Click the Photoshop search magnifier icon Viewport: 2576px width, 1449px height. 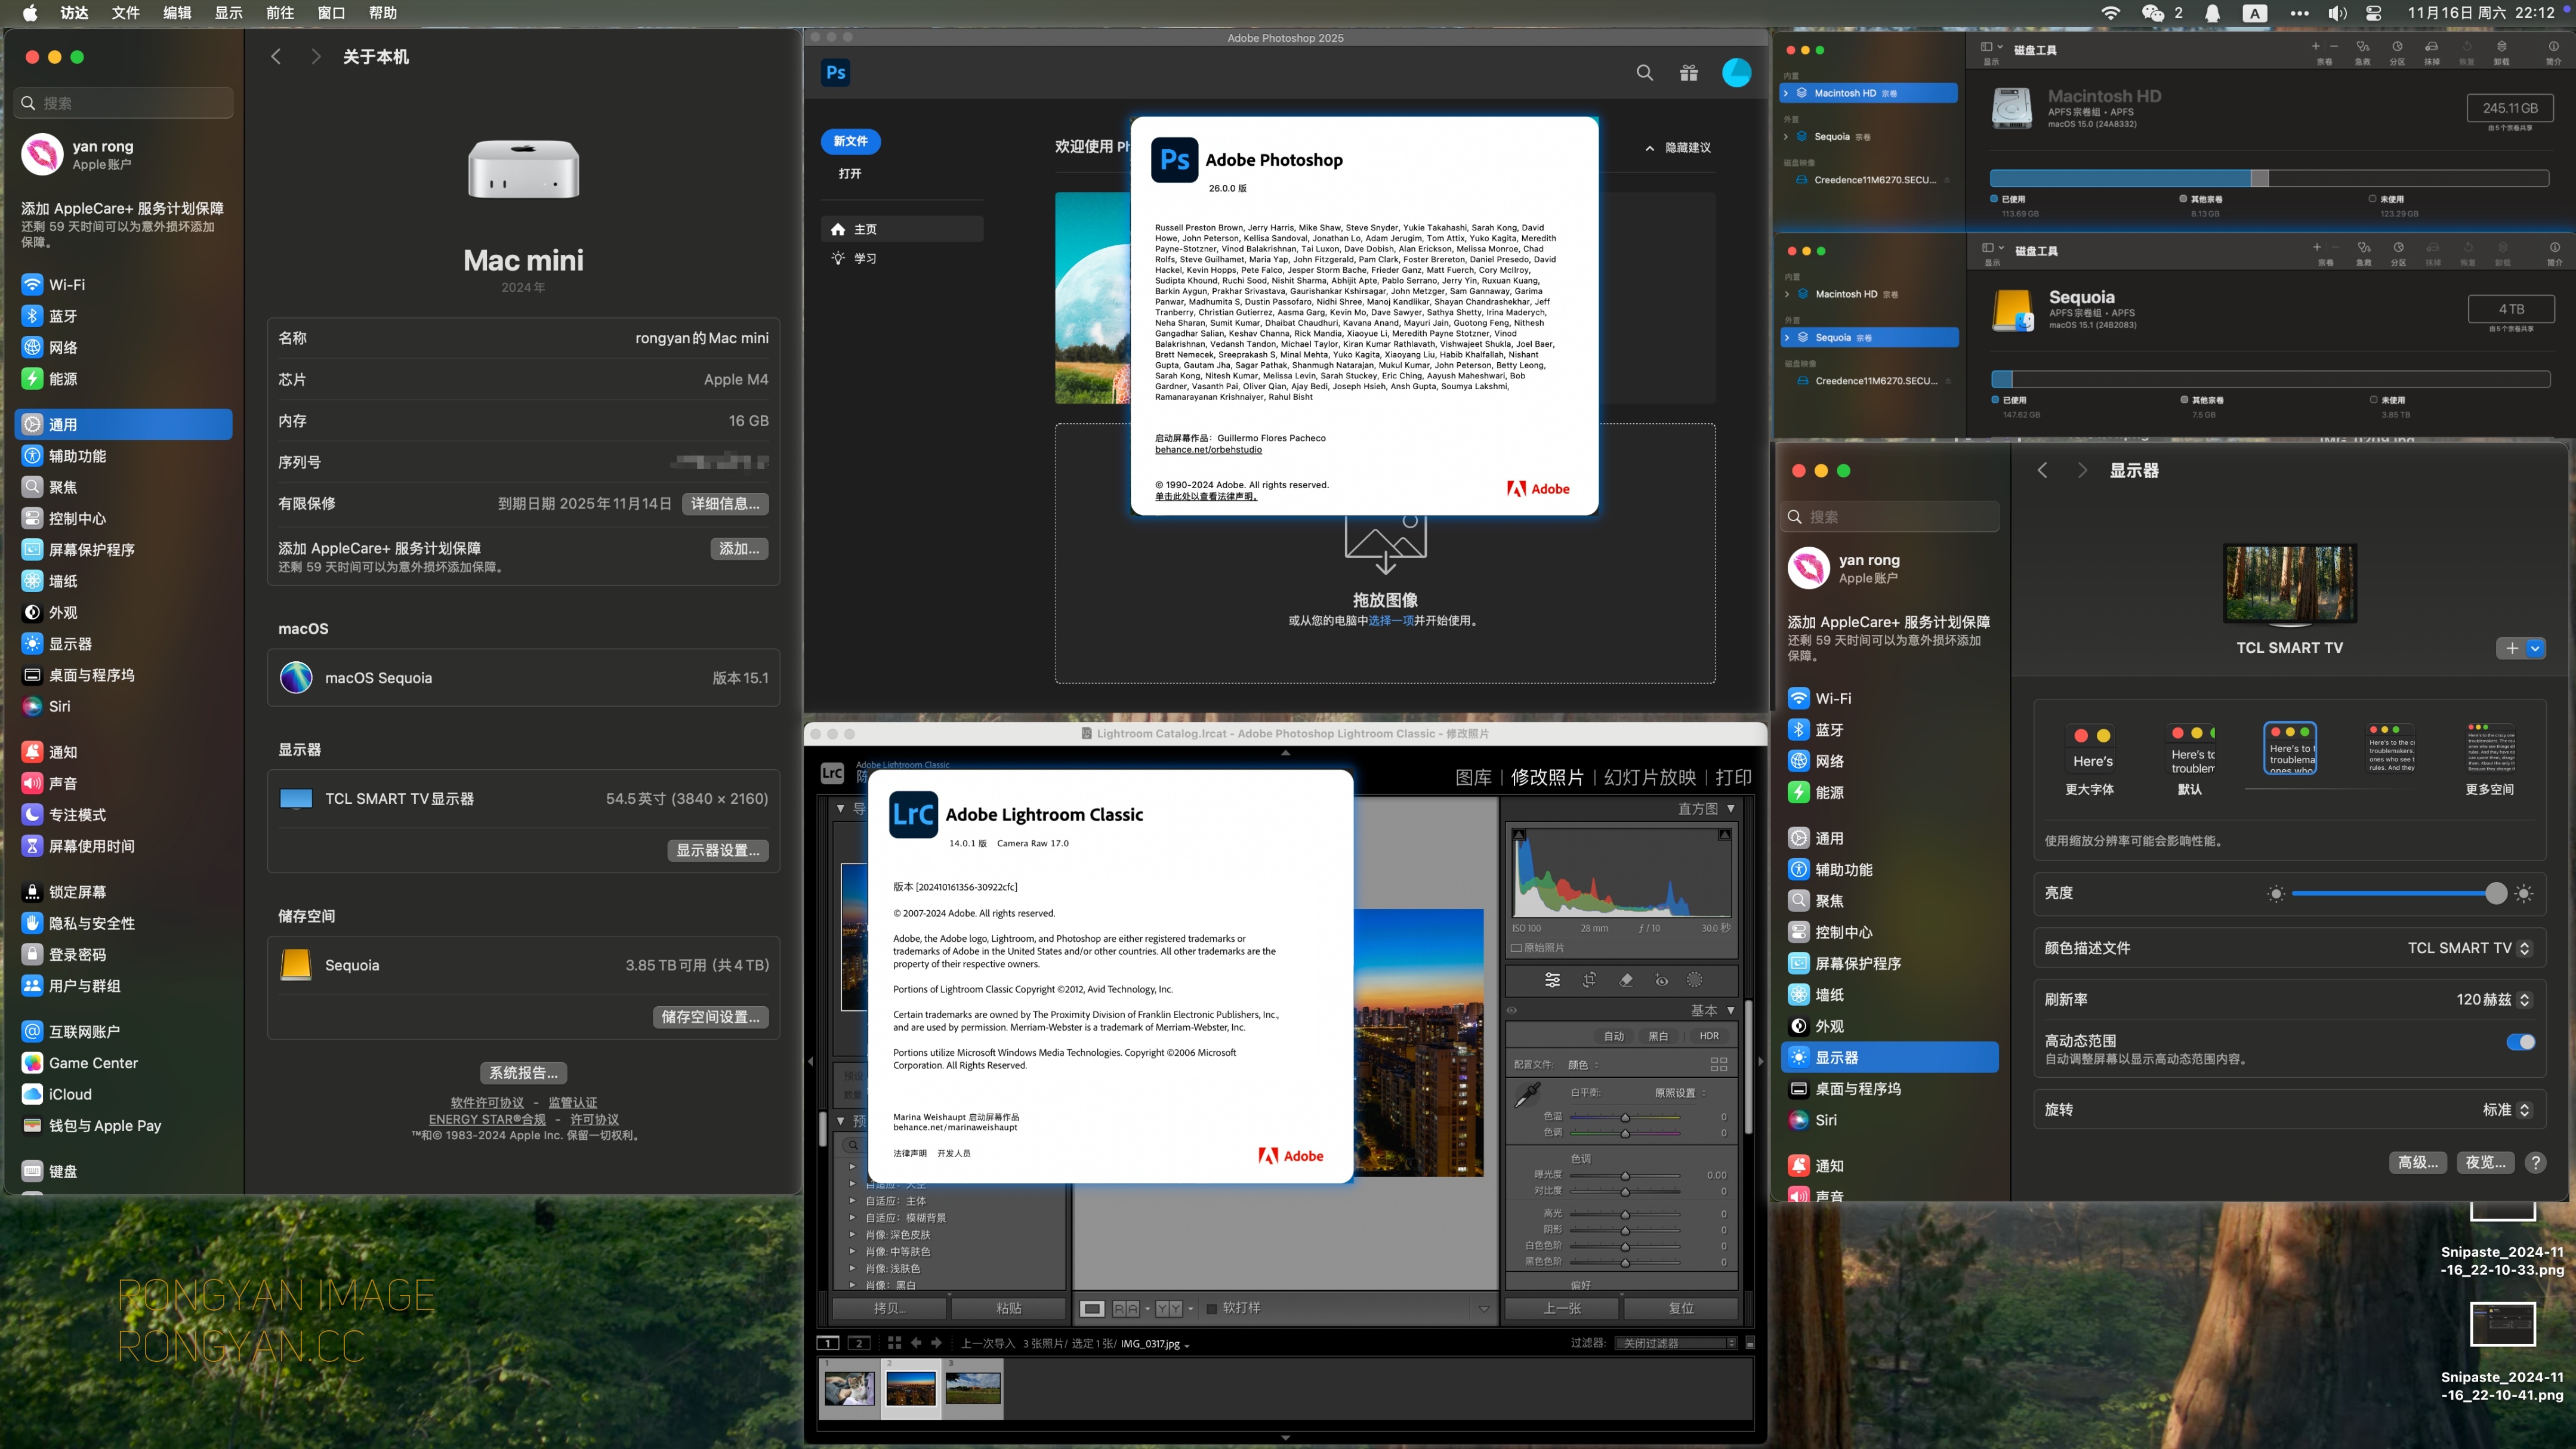click(x=1644, y=72)
